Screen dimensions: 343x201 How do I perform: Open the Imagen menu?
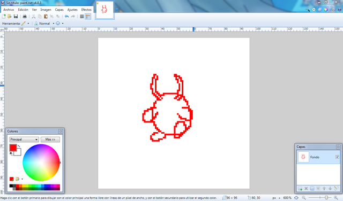coord(46,10)
